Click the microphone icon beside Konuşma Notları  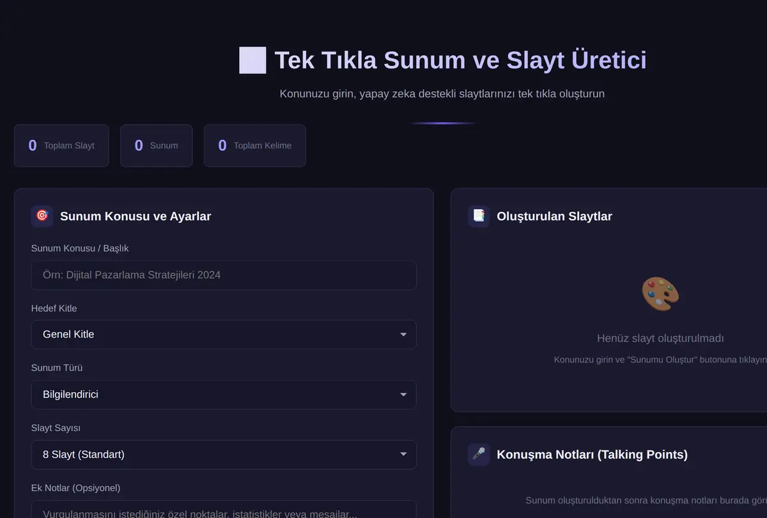pos(479,454)
